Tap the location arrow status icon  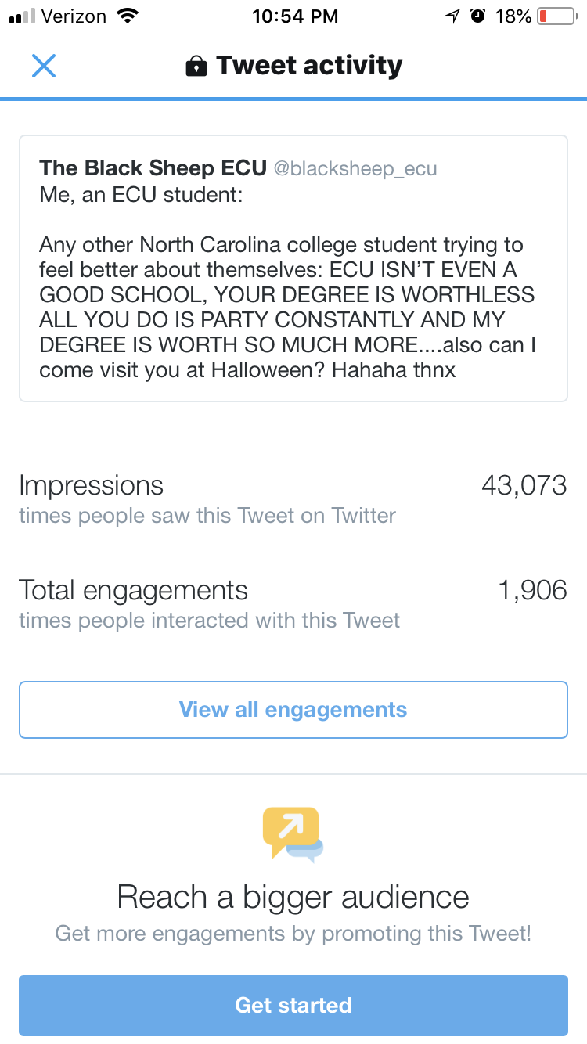click(452, 16)
